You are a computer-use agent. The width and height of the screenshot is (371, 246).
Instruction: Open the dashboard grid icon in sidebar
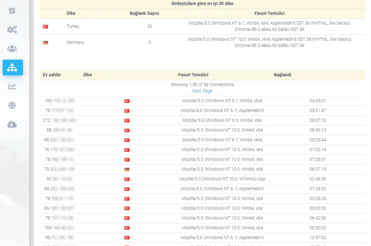click(x=12, y=11)
